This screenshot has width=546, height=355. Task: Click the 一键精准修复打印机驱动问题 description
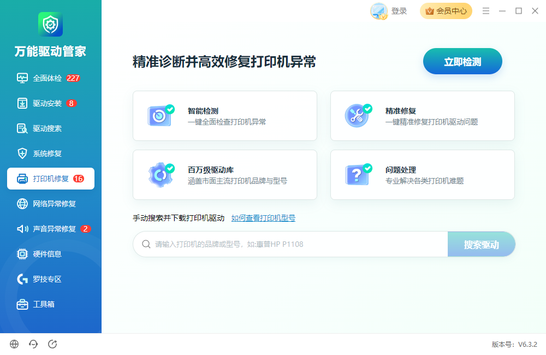431,122
